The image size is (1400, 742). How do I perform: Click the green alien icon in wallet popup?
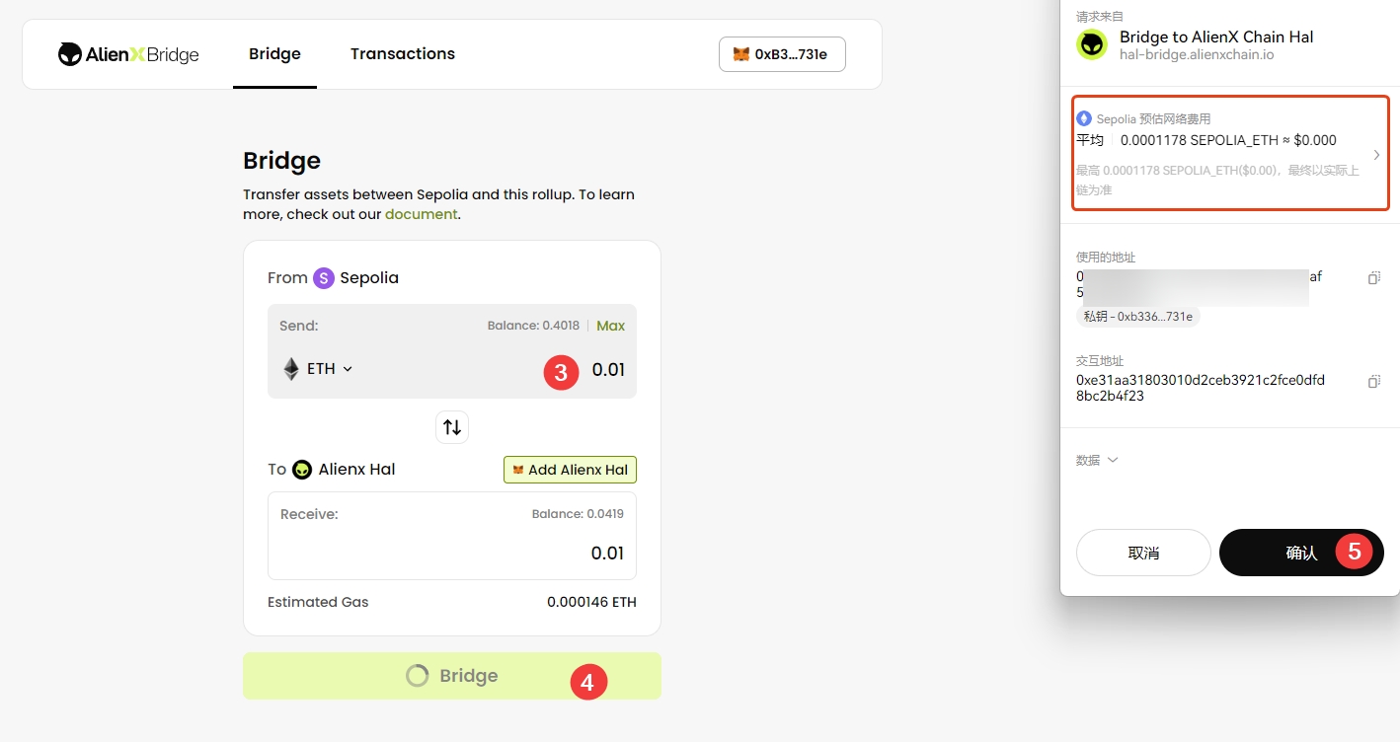click(1092, 45)
